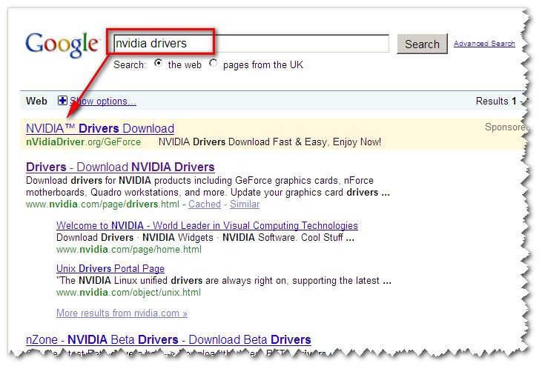The width and height of the screenshot is (542, 369).
Task: Open the "nZone - NVIDIA Beta Drivers" result
Action: coord(168,340)
